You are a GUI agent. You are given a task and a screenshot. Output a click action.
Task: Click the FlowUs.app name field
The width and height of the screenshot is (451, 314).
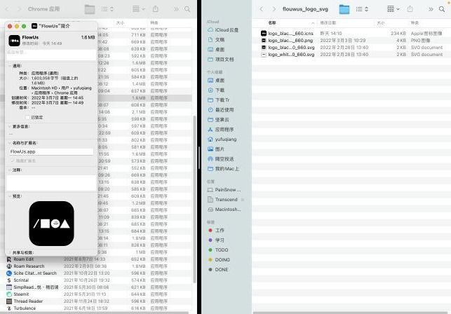51,151
